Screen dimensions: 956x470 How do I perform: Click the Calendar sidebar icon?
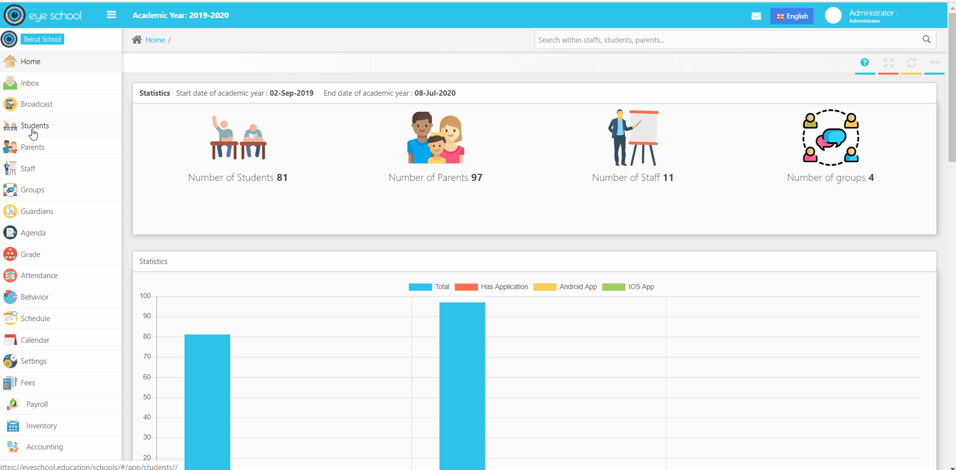10,340
